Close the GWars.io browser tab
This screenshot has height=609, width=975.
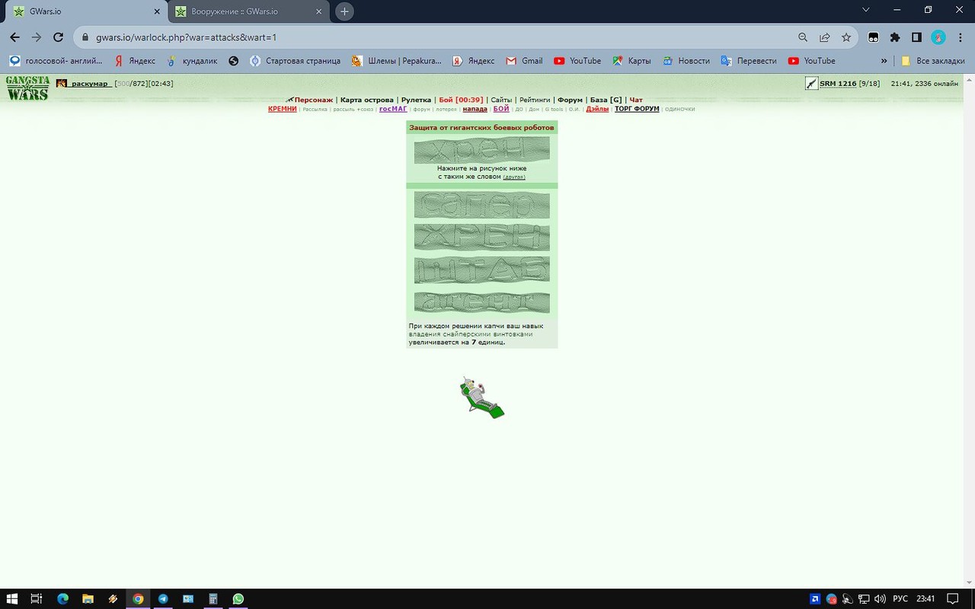[x=157, y=11]
